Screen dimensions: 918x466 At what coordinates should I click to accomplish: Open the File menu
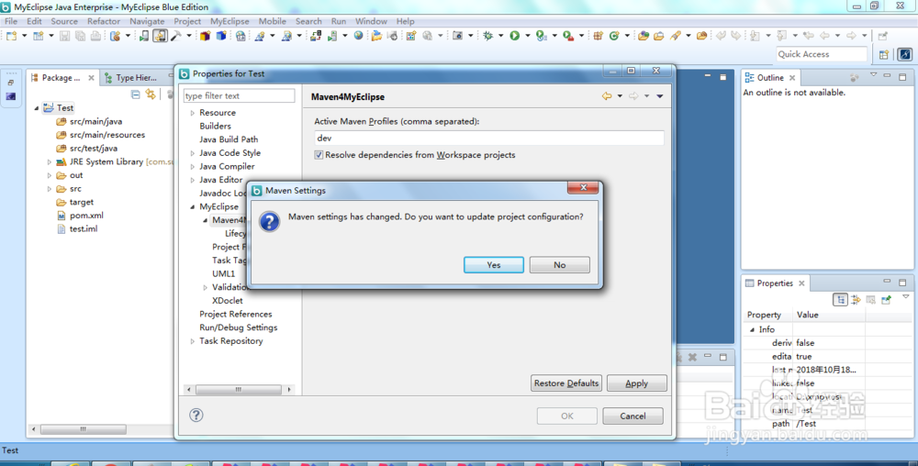(x=11, y=21)
